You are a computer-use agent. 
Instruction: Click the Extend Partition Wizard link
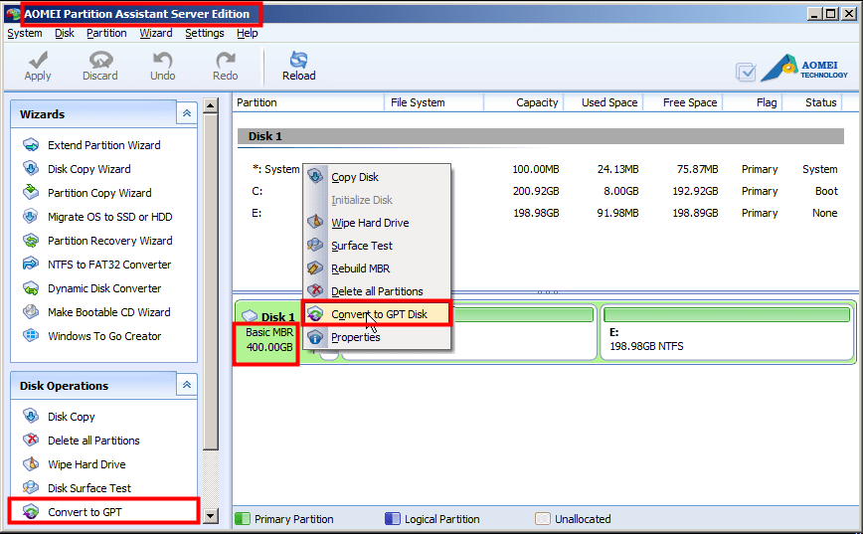coord(104,145)
